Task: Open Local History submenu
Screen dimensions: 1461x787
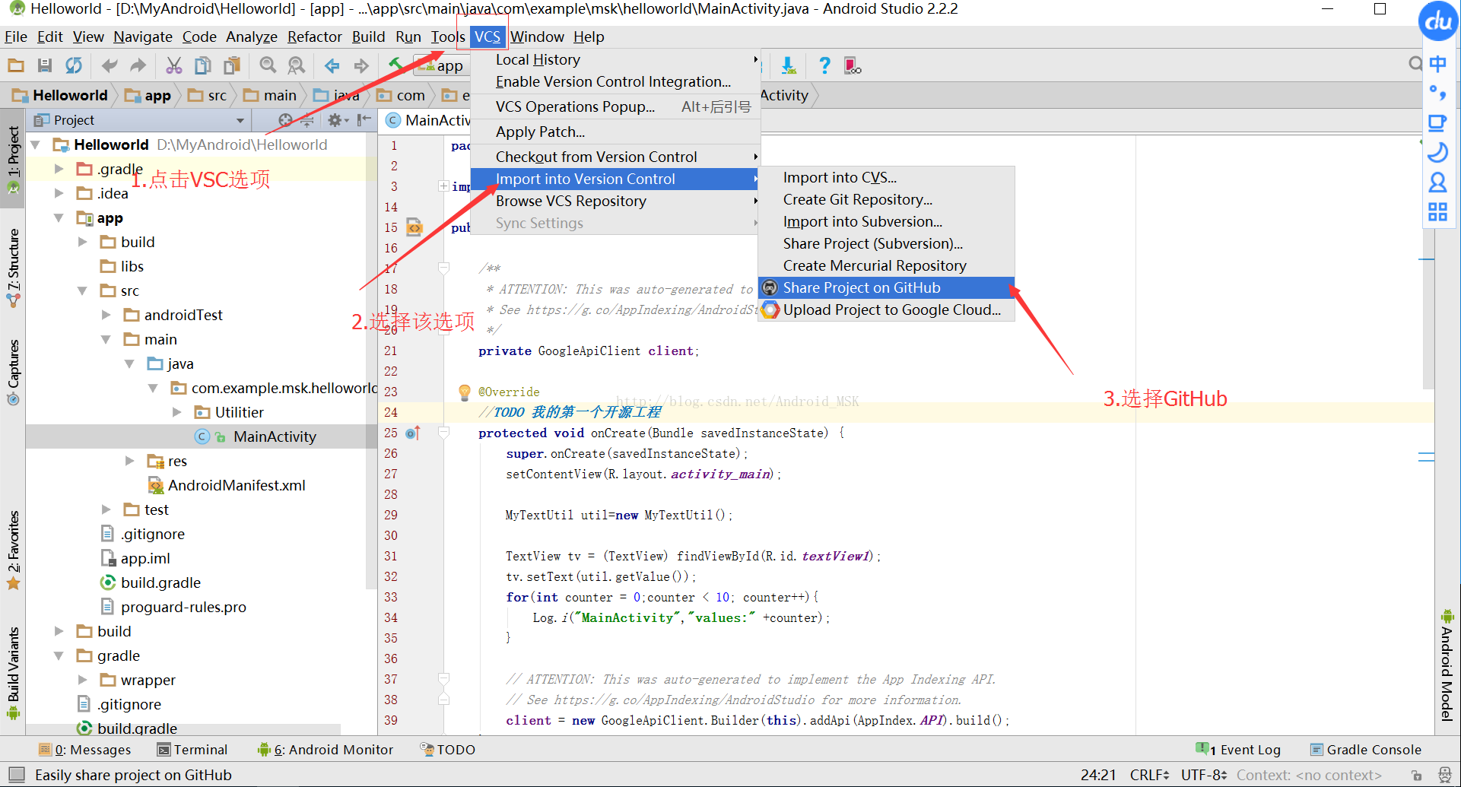Action: coord(616,59)
